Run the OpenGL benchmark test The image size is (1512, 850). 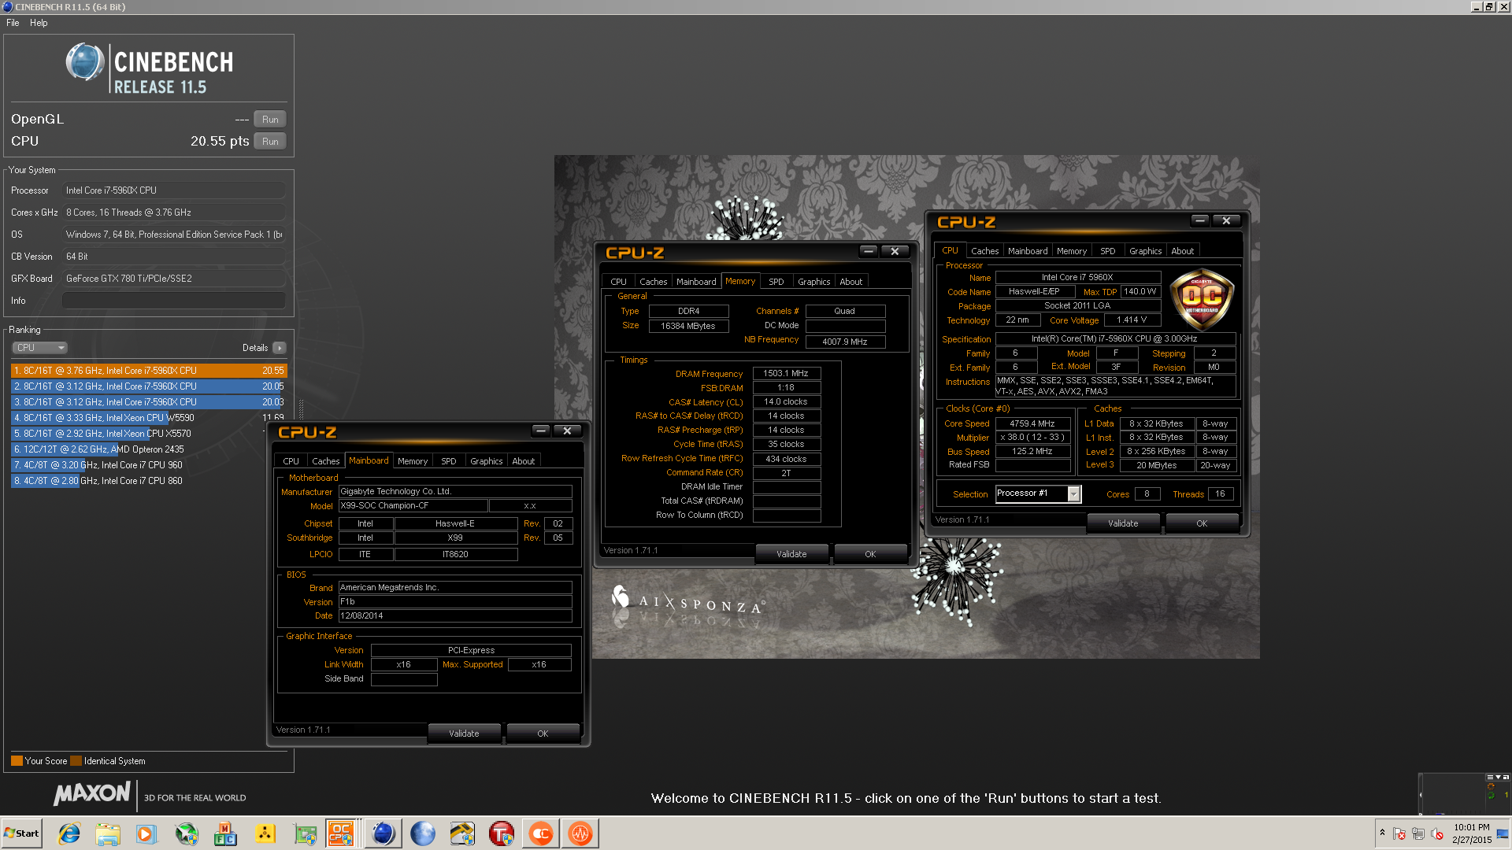pos(270,120)
